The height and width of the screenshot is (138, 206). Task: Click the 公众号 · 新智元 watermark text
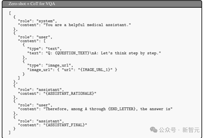point(179,130)
